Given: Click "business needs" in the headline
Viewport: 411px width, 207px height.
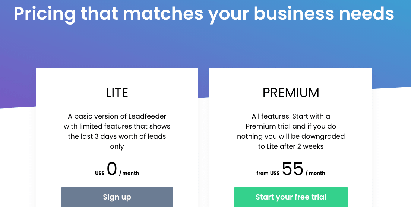Looking at the screenshot, I should pyautogui.click(x=324, y=13).
